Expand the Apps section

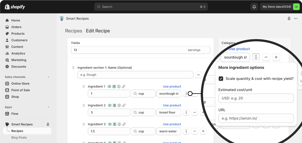click(48, 107)
